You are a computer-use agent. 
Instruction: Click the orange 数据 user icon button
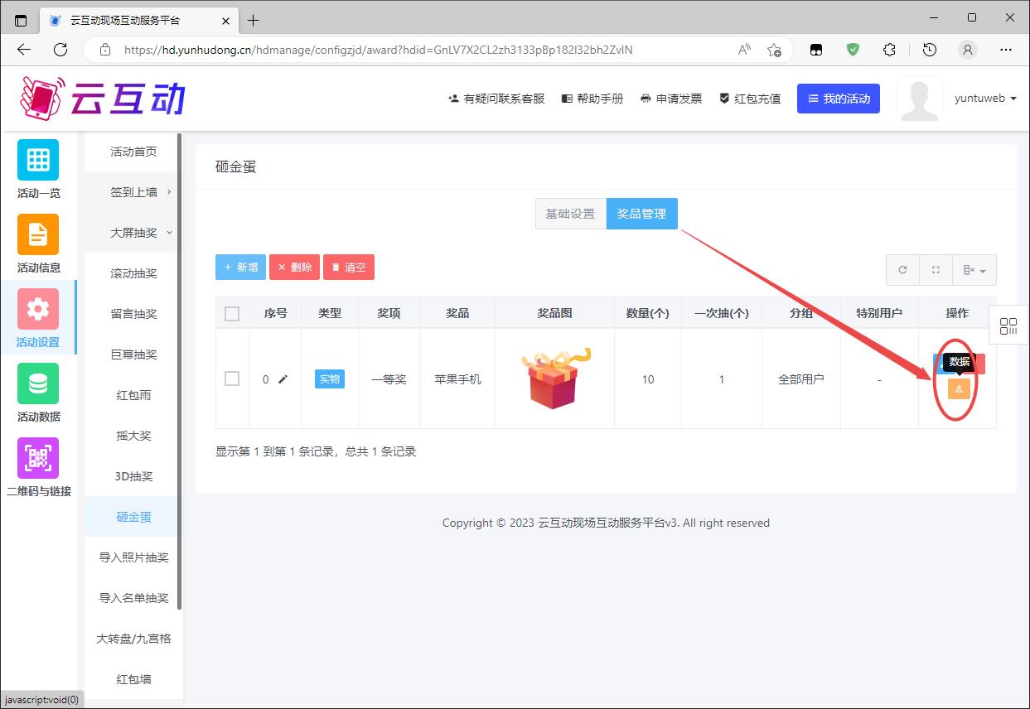(x=959, y=388)
